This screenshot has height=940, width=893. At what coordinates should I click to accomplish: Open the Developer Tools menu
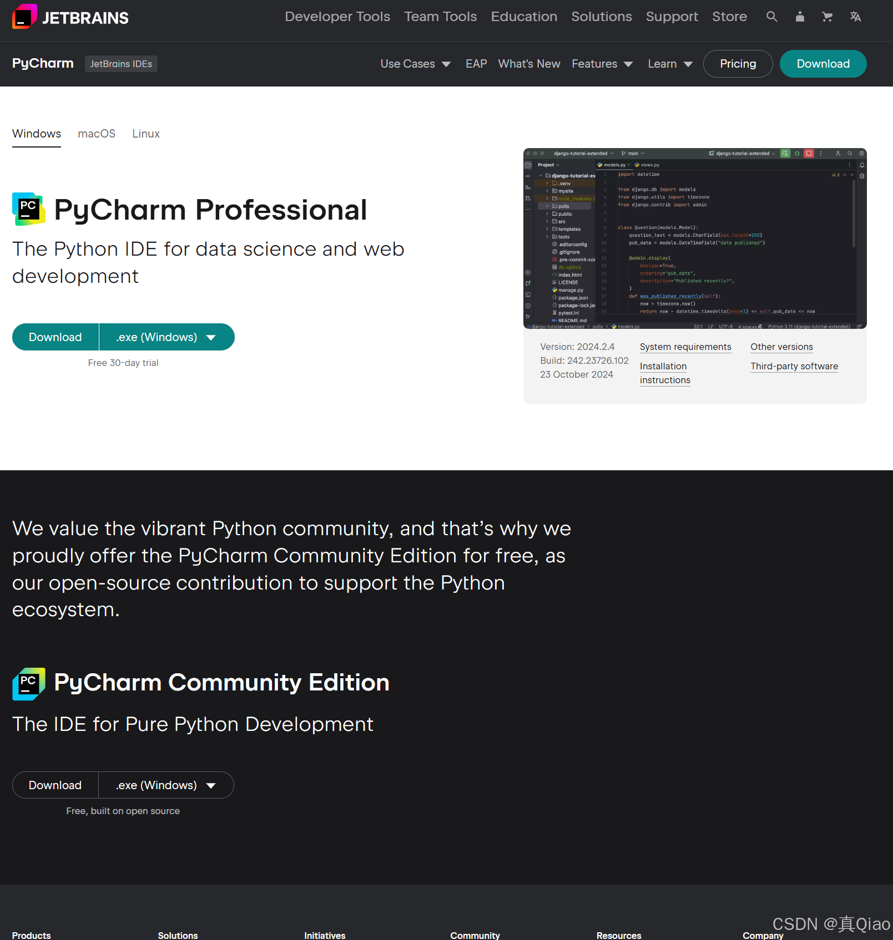pos(337,17)
